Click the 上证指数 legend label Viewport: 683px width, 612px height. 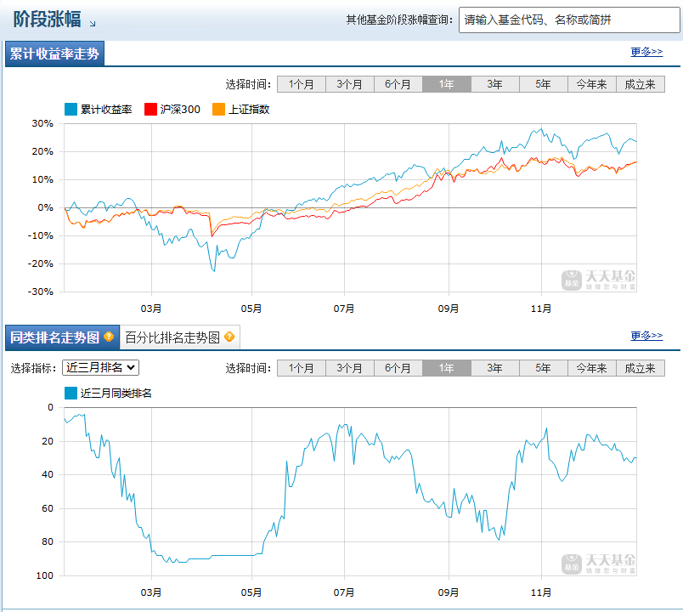(x=249, y=110)
